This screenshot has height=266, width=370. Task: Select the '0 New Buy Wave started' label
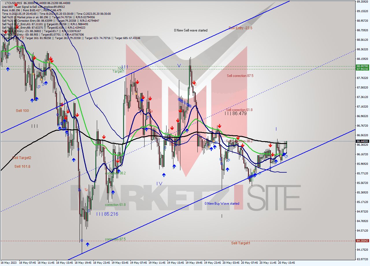pyautogui.click(x=222, y=204)
